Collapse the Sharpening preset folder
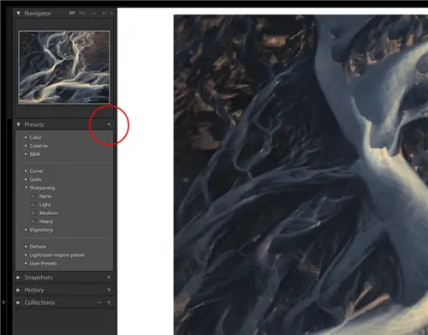The image size is (428, 335). coord(26,188)
